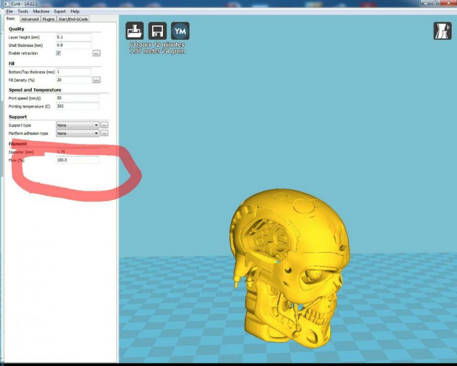Toggle the Enable retraction checkbox
Viewport: 457px width, 366px height.
pos(59,53)
